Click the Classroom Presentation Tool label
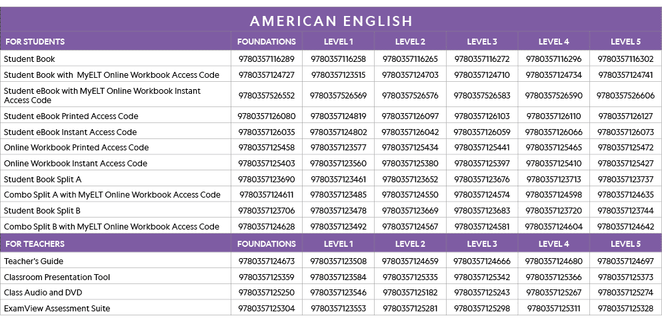662x326 pixels. click(57, 277)
